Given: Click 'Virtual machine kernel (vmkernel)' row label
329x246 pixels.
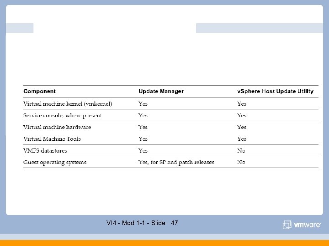Looking at the screenshot, I should click(x=68, y=104).
